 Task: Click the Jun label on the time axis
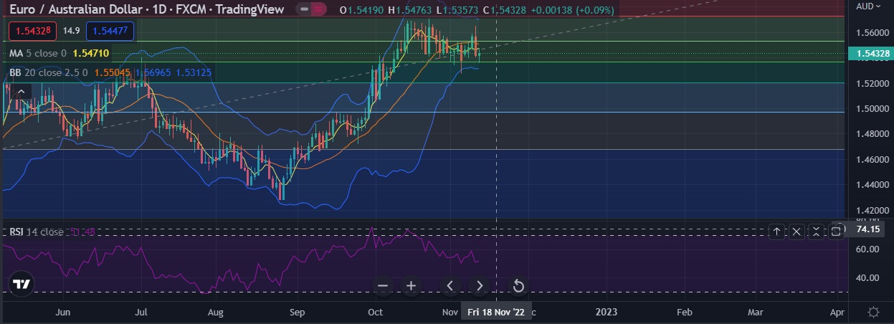(x=63, y=313)
